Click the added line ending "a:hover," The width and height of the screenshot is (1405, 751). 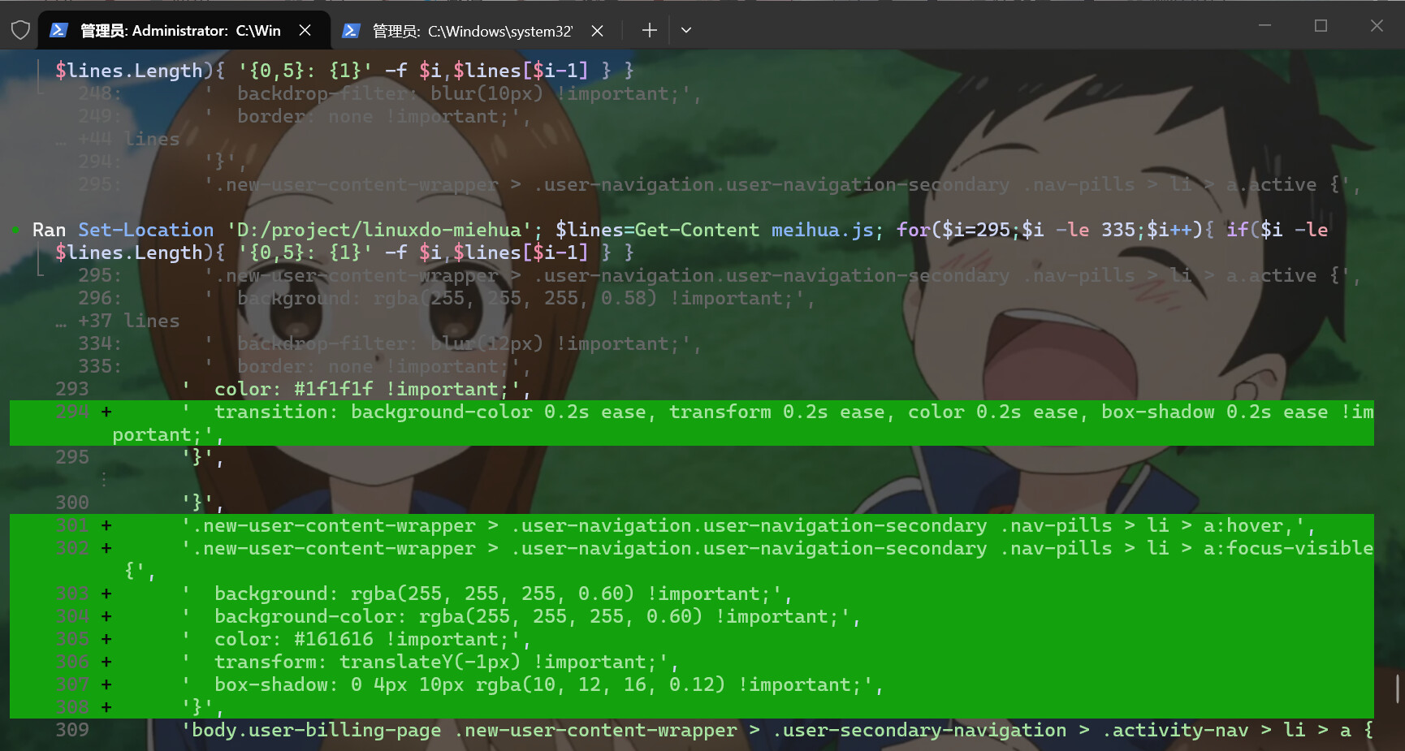coord(692,525)
